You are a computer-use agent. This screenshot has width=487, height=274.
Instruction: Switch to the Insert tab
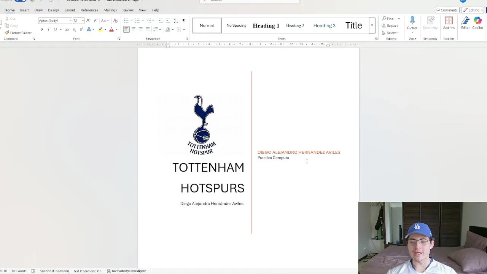(24, 10)
